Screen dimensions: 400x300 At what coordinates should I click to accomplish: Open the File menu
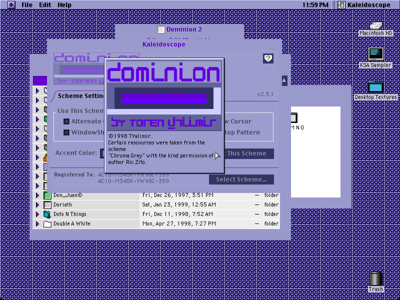click(27, 5)
